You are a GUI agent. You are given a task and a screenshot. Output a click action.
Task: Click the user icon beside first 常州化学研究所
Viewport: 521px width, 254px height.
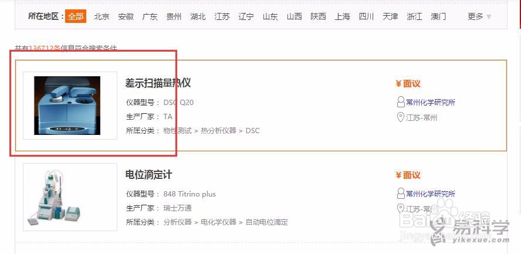[401, 102]
